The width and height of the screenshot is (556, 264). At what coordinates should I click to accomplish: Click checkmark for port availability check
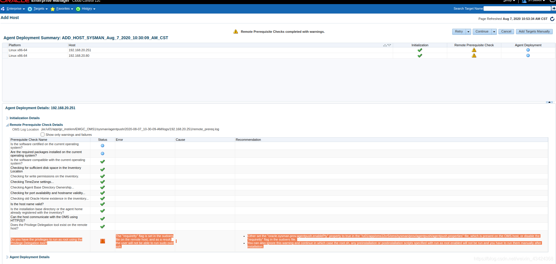(102, 193)
